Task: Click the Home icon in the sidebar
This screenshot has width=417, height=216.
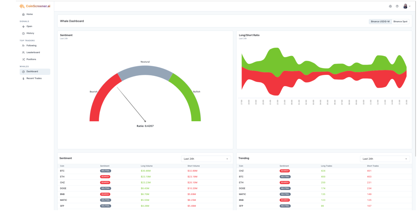Action: [x=24, y=14]
